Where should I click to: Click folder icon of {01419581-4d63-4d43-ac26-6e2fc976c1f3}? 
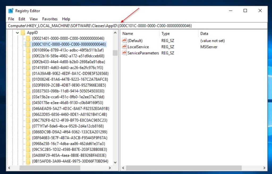pyautogui.click(x=28, y=68)
